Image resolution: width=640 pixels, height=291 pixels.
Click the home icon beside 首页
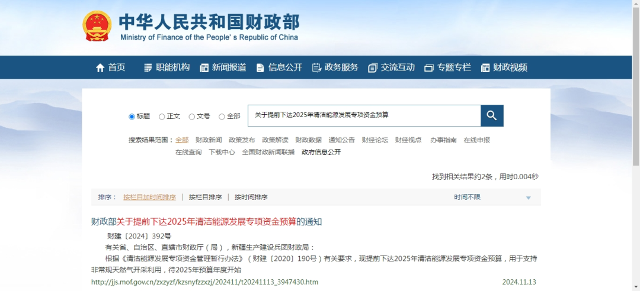click(100, 68)
